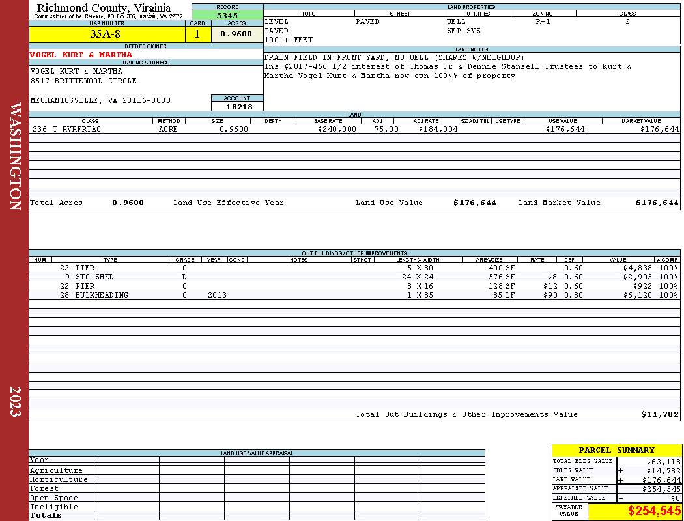
Task: Click the 100 + FEET text
Action: (x=289, y=40)
